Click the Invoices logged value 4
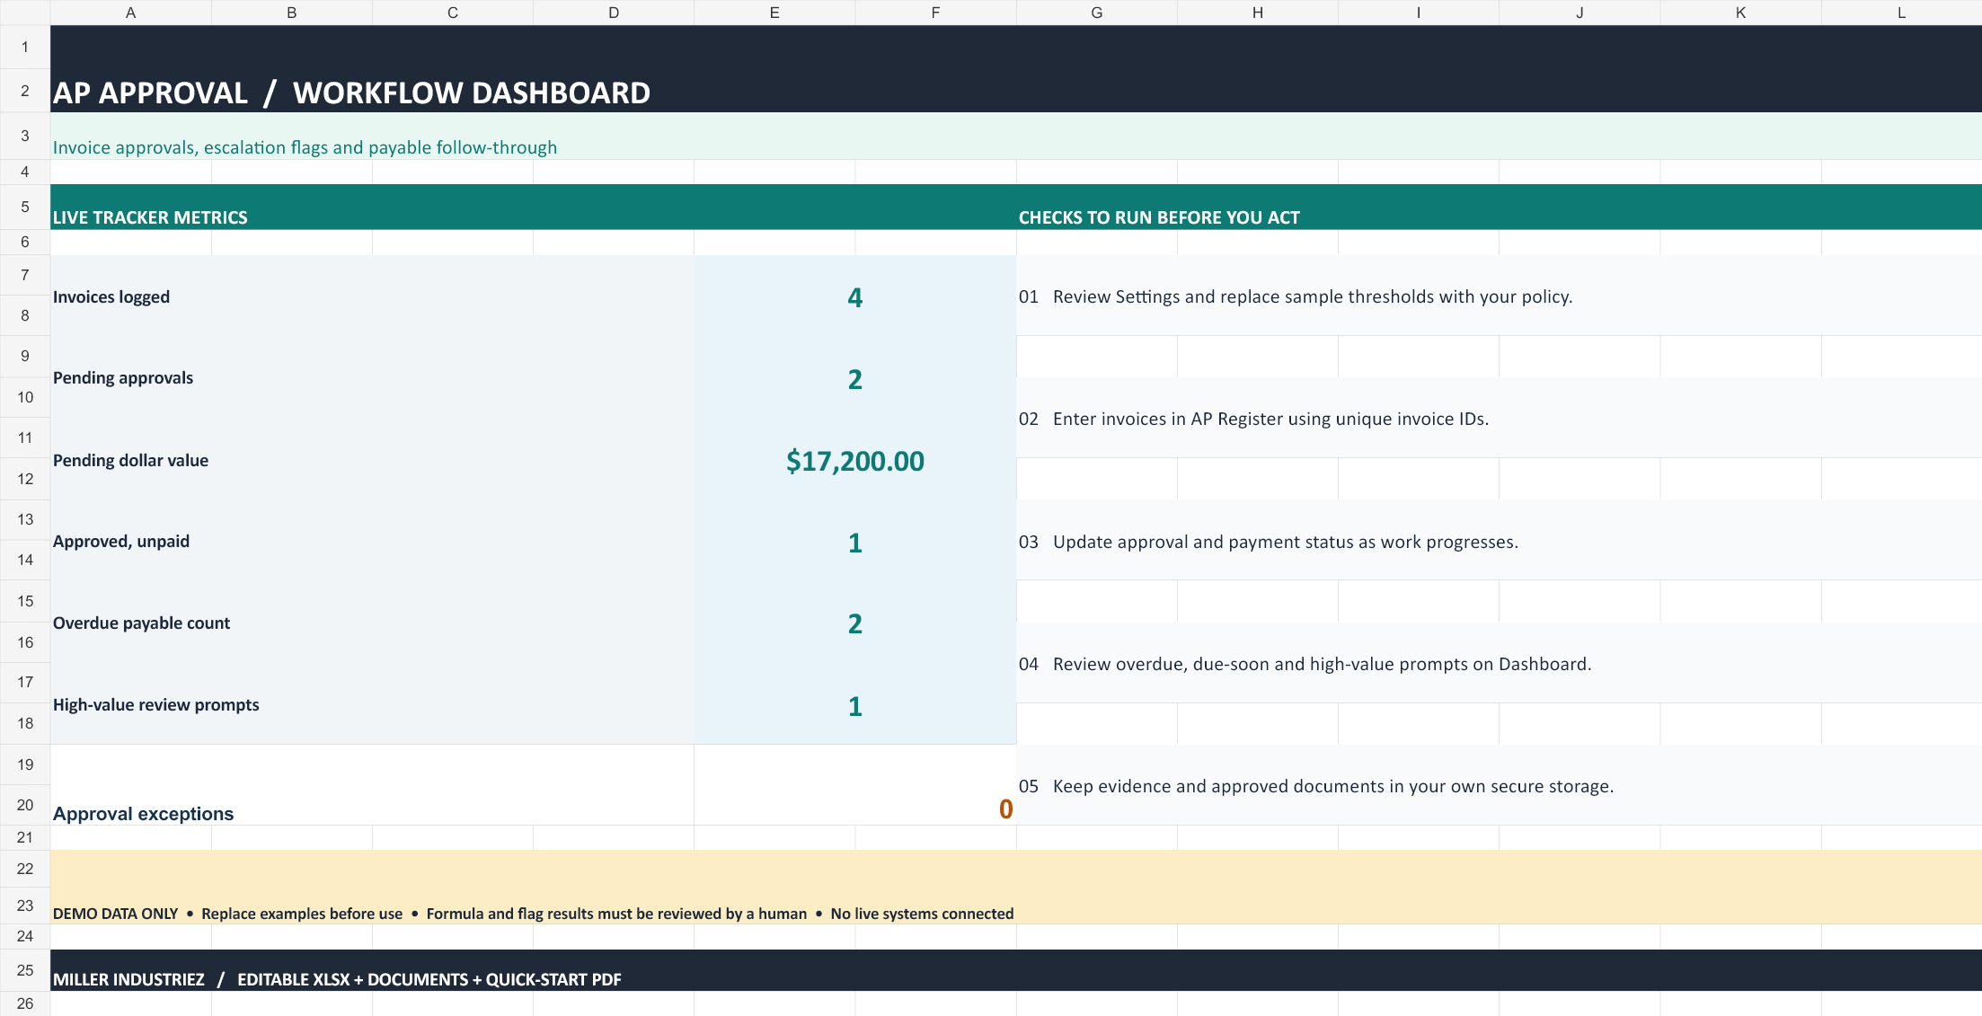This screenshot has height=1016, width=1982. [855, 296]
